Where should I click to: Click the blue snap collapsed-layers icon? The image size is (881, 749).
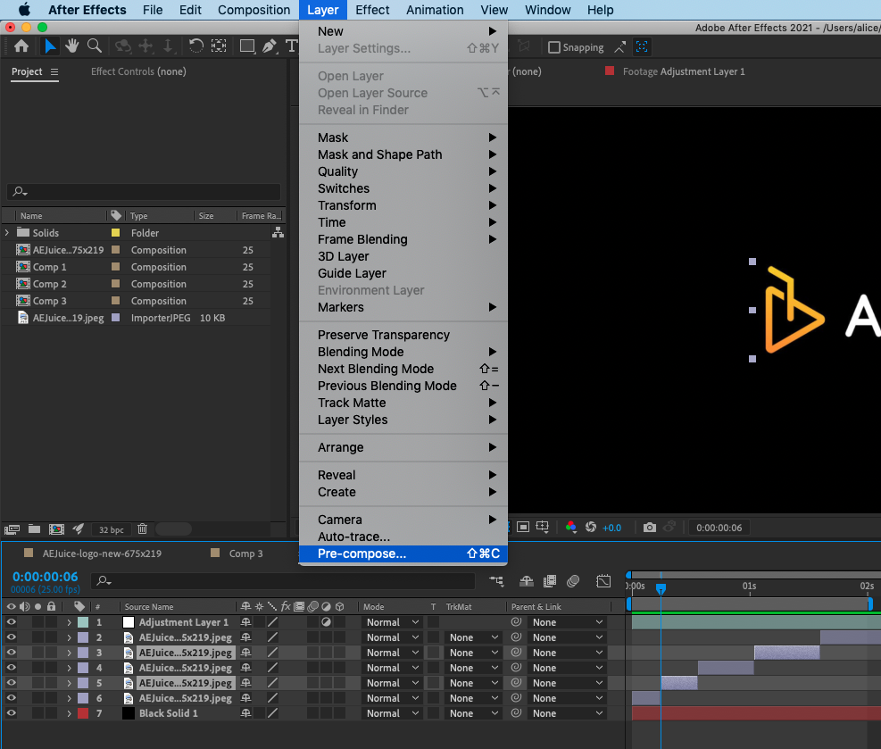(642, 47)
